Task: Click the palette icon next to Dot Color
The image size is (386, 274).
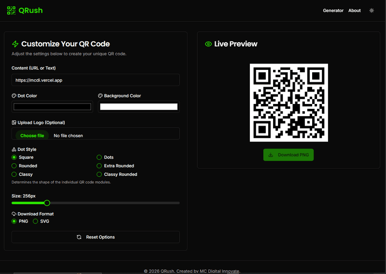Action: [14, 96]
